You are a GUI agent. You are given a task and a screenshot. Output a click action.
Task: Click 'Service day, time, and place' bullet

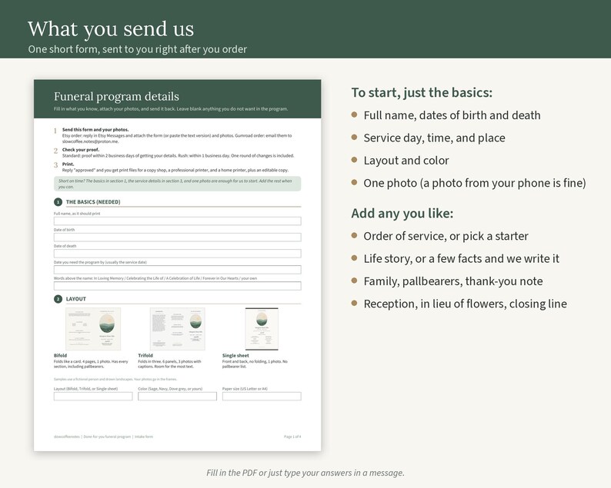(435, 138)
